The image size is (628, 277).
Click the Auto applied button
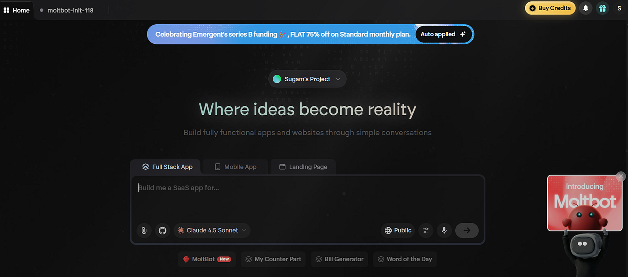click(x=443, y=34)
